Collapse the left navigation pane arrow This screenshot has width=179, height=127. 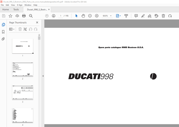tap(43, 76)
